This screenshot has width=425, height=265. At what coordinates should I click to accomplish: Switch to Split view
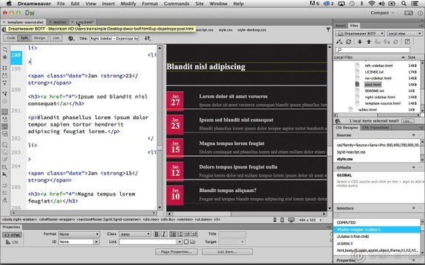24,38
